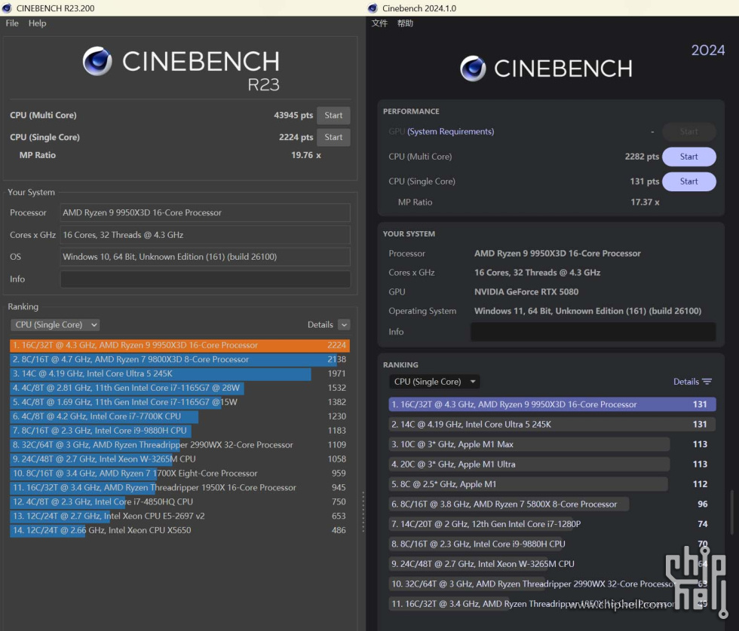Image resolution: width=739 pixels, height=631 pixels.
Task: Select the Ryzen 7 1700X row in R23 ranking
Action: click(x=179, y=474)
